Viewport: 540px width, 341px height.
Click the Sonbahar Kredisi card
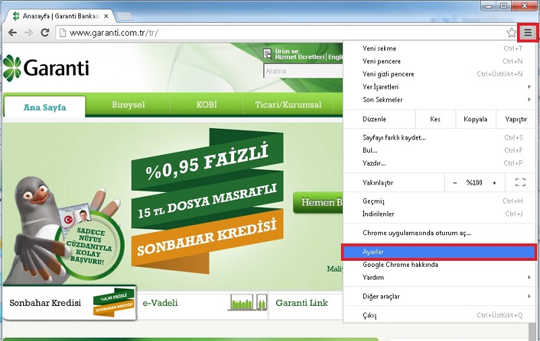tap(70, 303)
